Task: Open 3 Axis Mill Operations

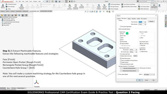Action: click(x=82, y=6)
